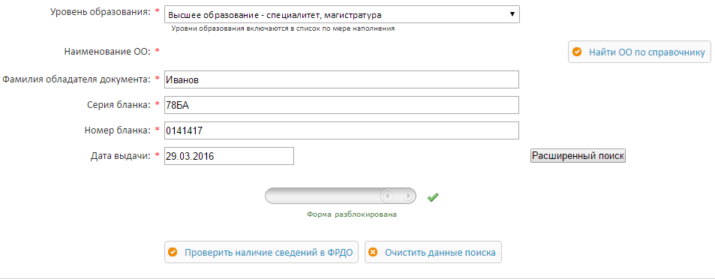Click the orange checkmark icon beside Найти ОО
This screenshot has height=279, width=715.
(577, 52)
